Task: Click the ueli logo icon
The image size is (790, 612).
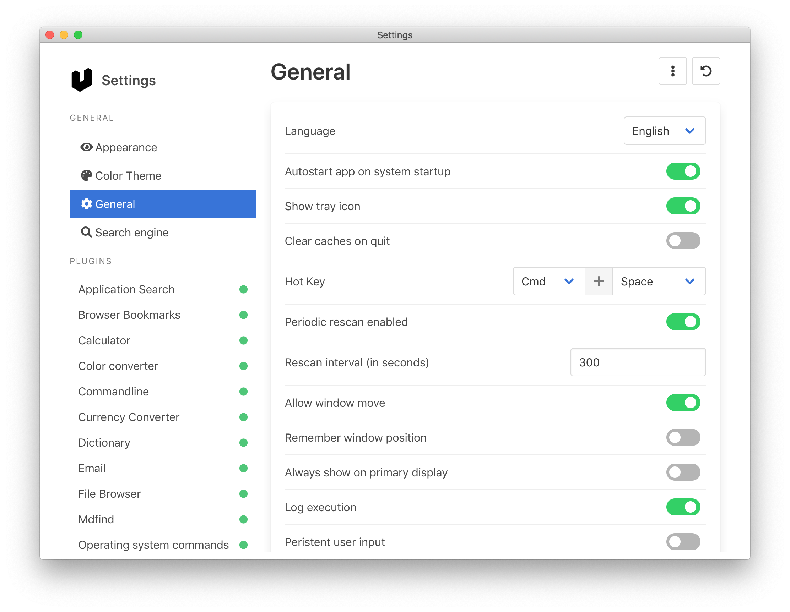Action: click(x=82, y=80)
